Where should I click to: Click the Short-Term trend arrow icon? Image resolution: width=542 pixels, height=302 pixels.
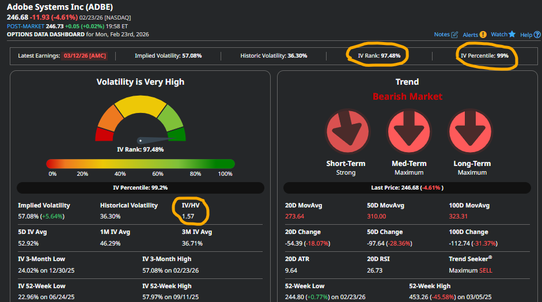tap(347, 131)
